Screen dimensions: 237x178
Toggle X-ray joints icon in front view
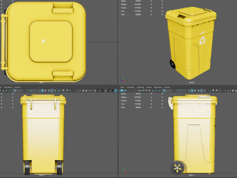(x=90, y=90)
